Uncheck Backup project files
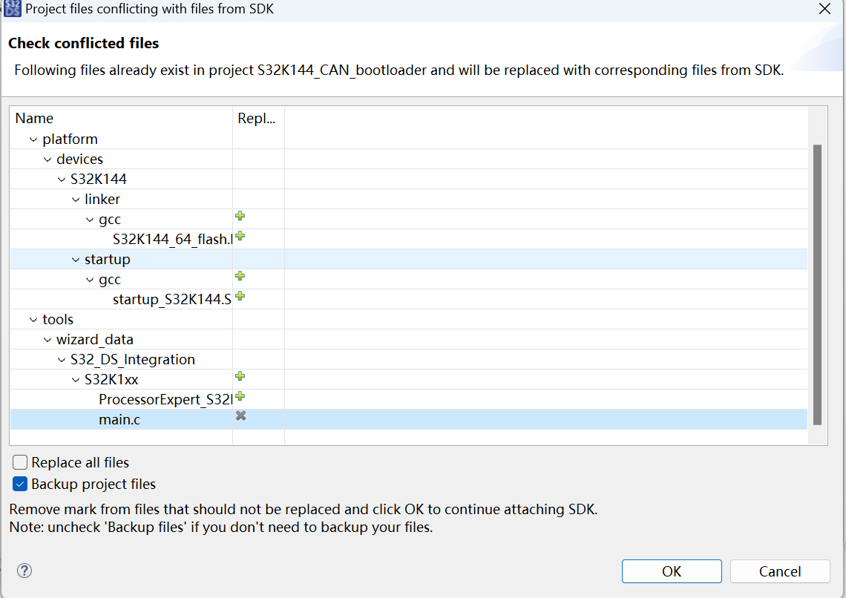Screen dimensions: 846x598 point(19,483)
